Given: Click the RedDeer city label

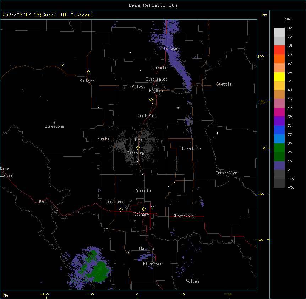Looking at the screenshot, I should (x=156, y=91).
